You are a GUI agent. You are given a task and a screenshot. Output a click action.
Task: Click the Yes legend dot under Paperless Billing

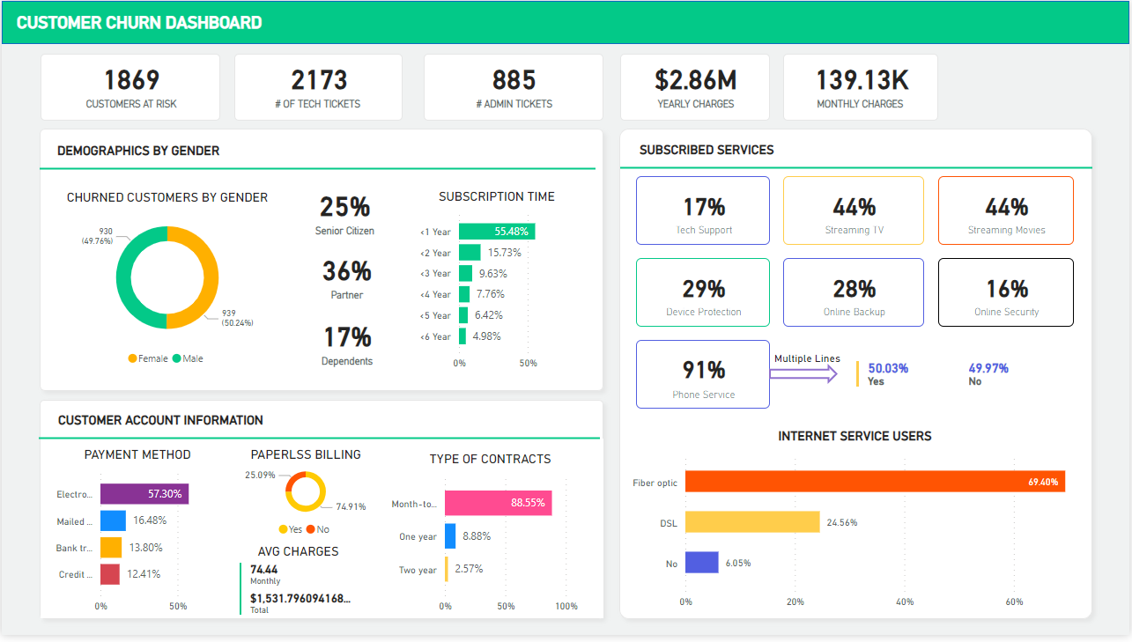tap(283, 529)
